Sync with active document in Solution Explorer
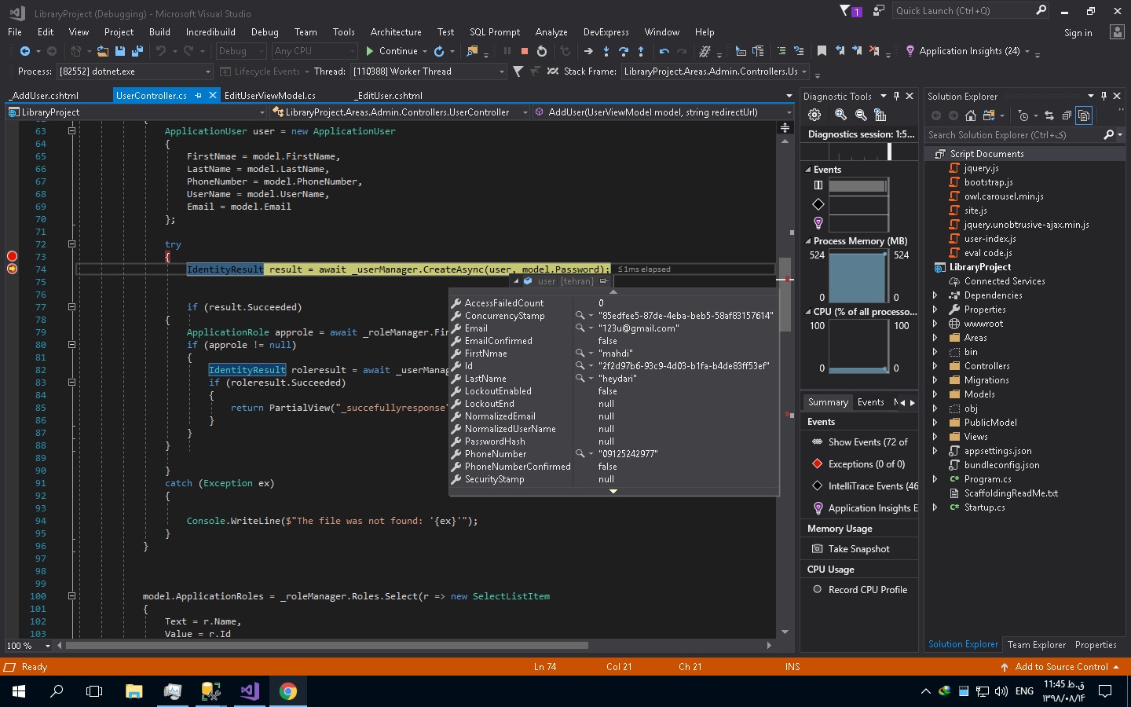Screen dimensions: 1131x707 coord(1049,115)
